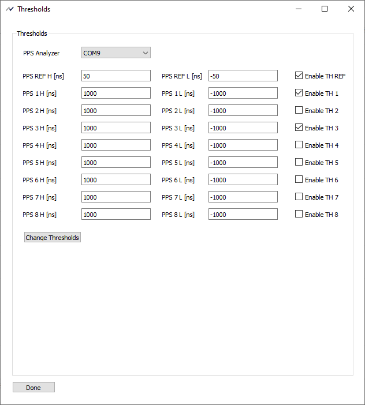Focus the PPS 8 H field
The width and height of the screenshot is (365, 405).
(116, 214)
